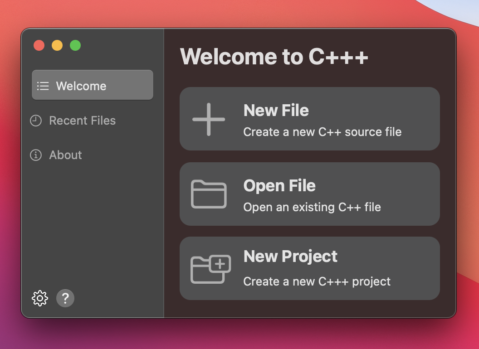This screenshot has height=349, width=479.
Task: Click 'Open an existing C++ file' text
Action: point(312,207)
